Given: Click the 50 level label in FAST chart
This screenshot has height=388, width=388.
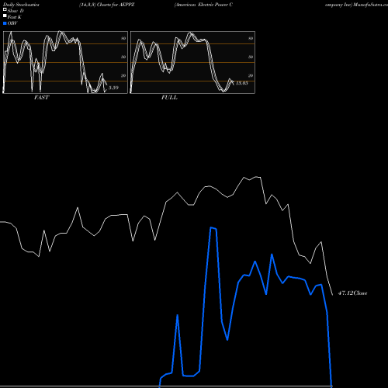Looking at the screenshot, I should pos(123,57).
